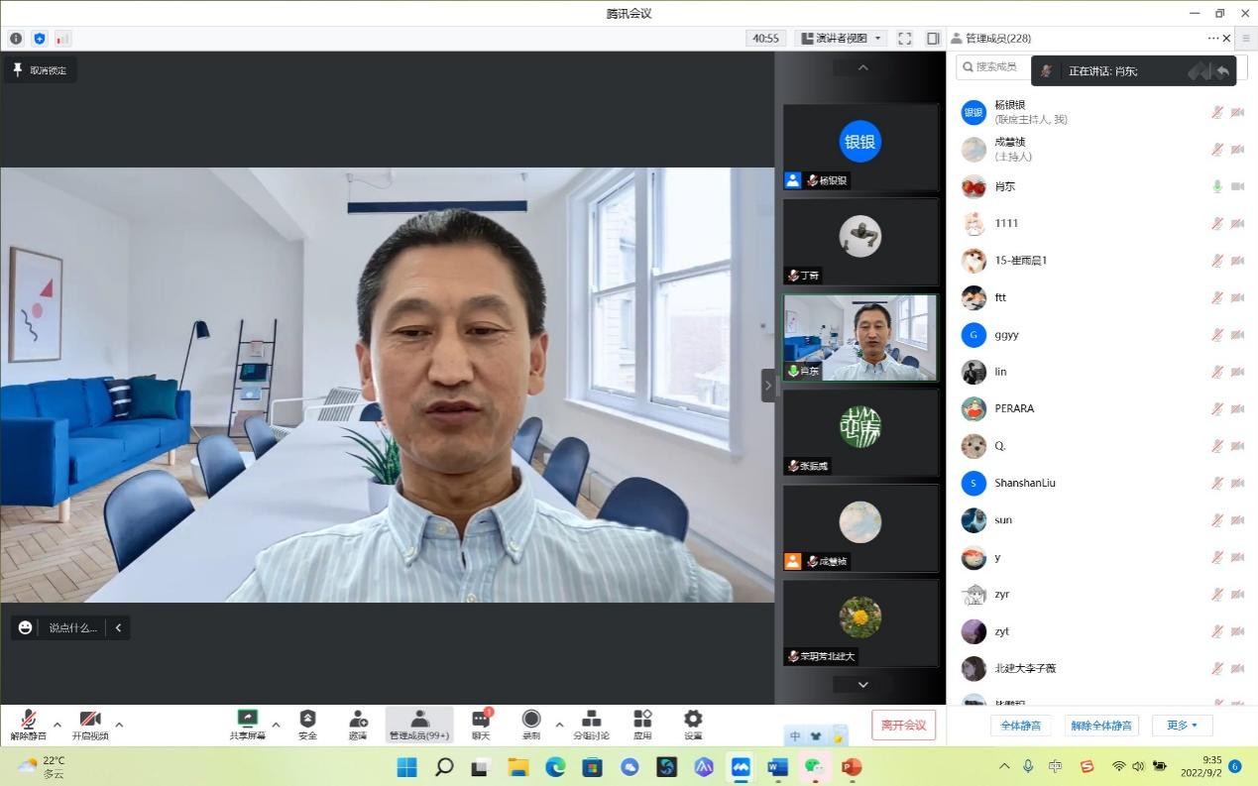Open the 应用 apps icon
This screenshot has width=1258, height=786.
click(642, 724)
